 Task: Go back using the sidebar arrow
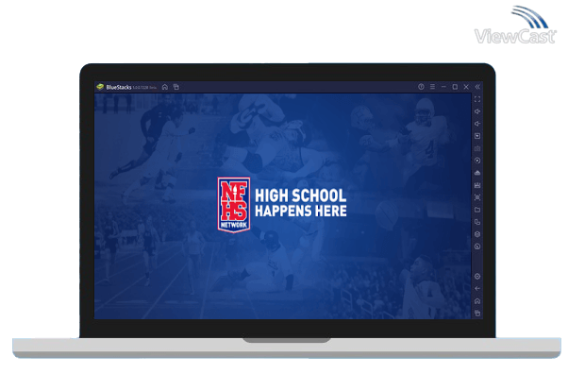pos(477,289)
